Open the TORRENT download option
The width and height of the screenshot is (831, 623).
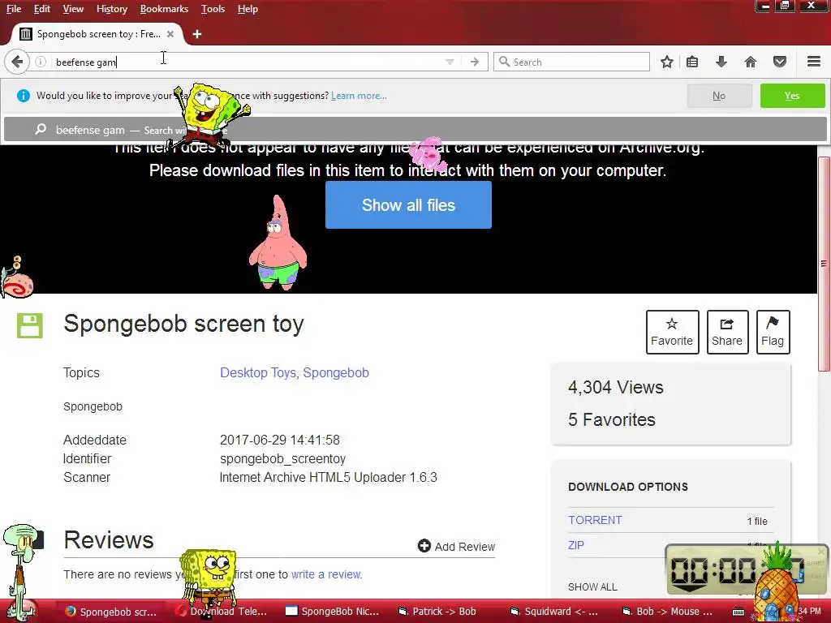[x=595, y=520]
